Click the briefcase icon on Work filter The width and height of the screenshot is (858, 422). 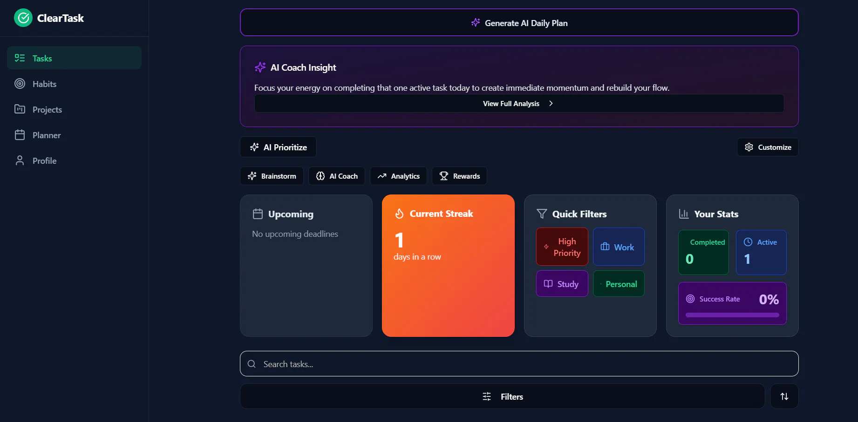(605, 247)
